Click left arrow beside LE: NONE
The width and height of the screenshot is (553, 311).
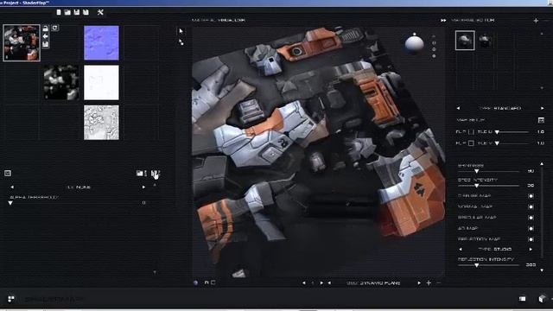(x=12, y=187)
